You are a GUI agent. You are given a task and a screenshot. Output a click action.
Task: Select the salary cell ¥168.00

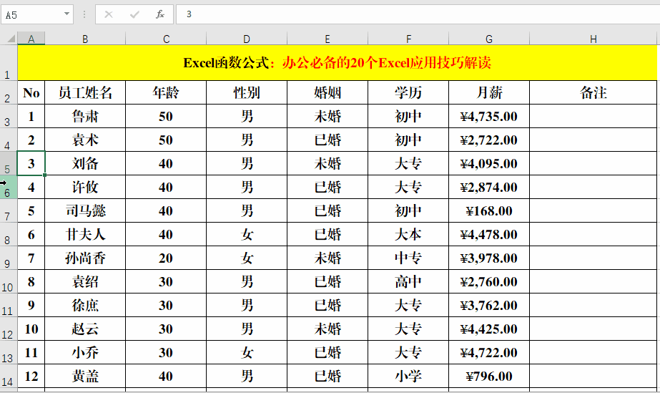pos(489,210)
